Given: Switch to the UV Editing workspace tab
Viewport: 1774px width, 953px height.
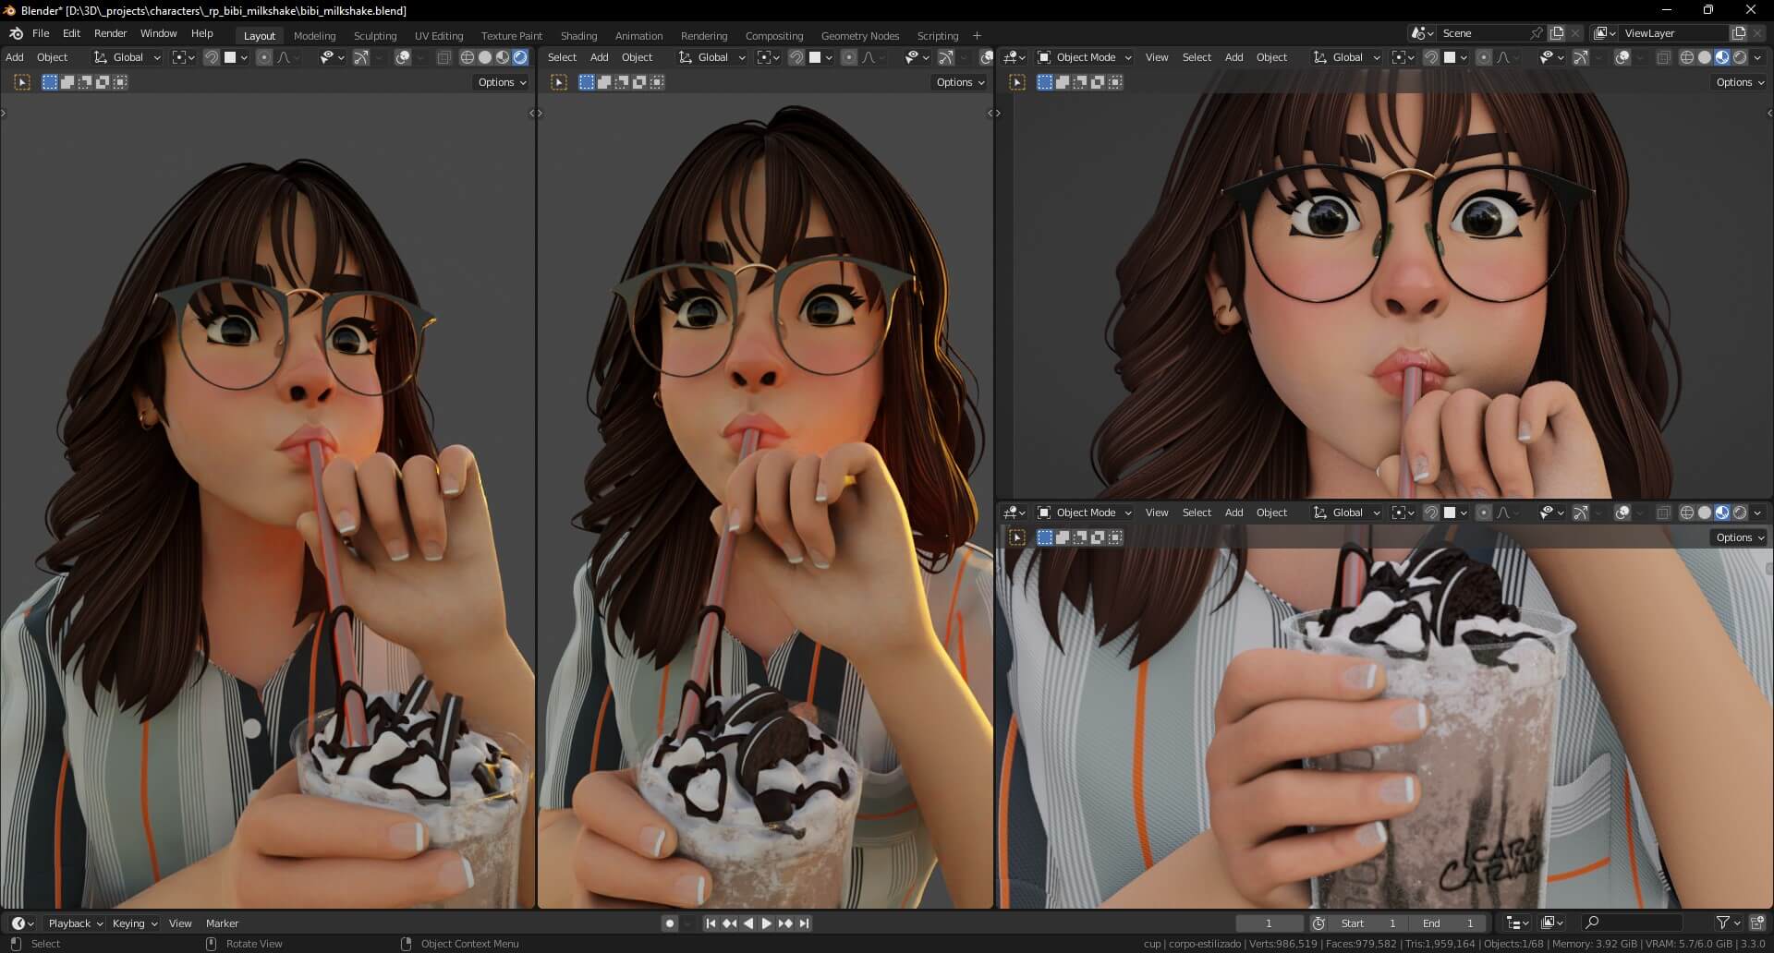Looking at the screenshot, I should click(439, 36).
